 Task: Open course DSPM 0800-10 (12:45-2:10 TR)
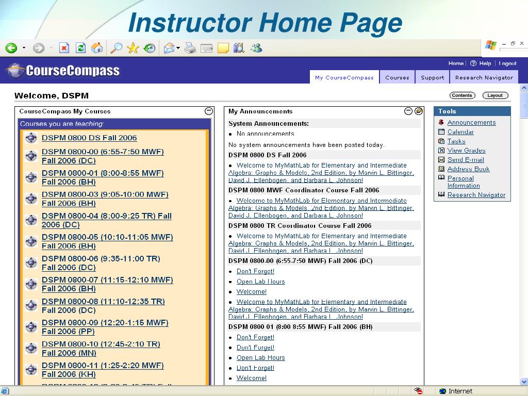click(101, 348)
